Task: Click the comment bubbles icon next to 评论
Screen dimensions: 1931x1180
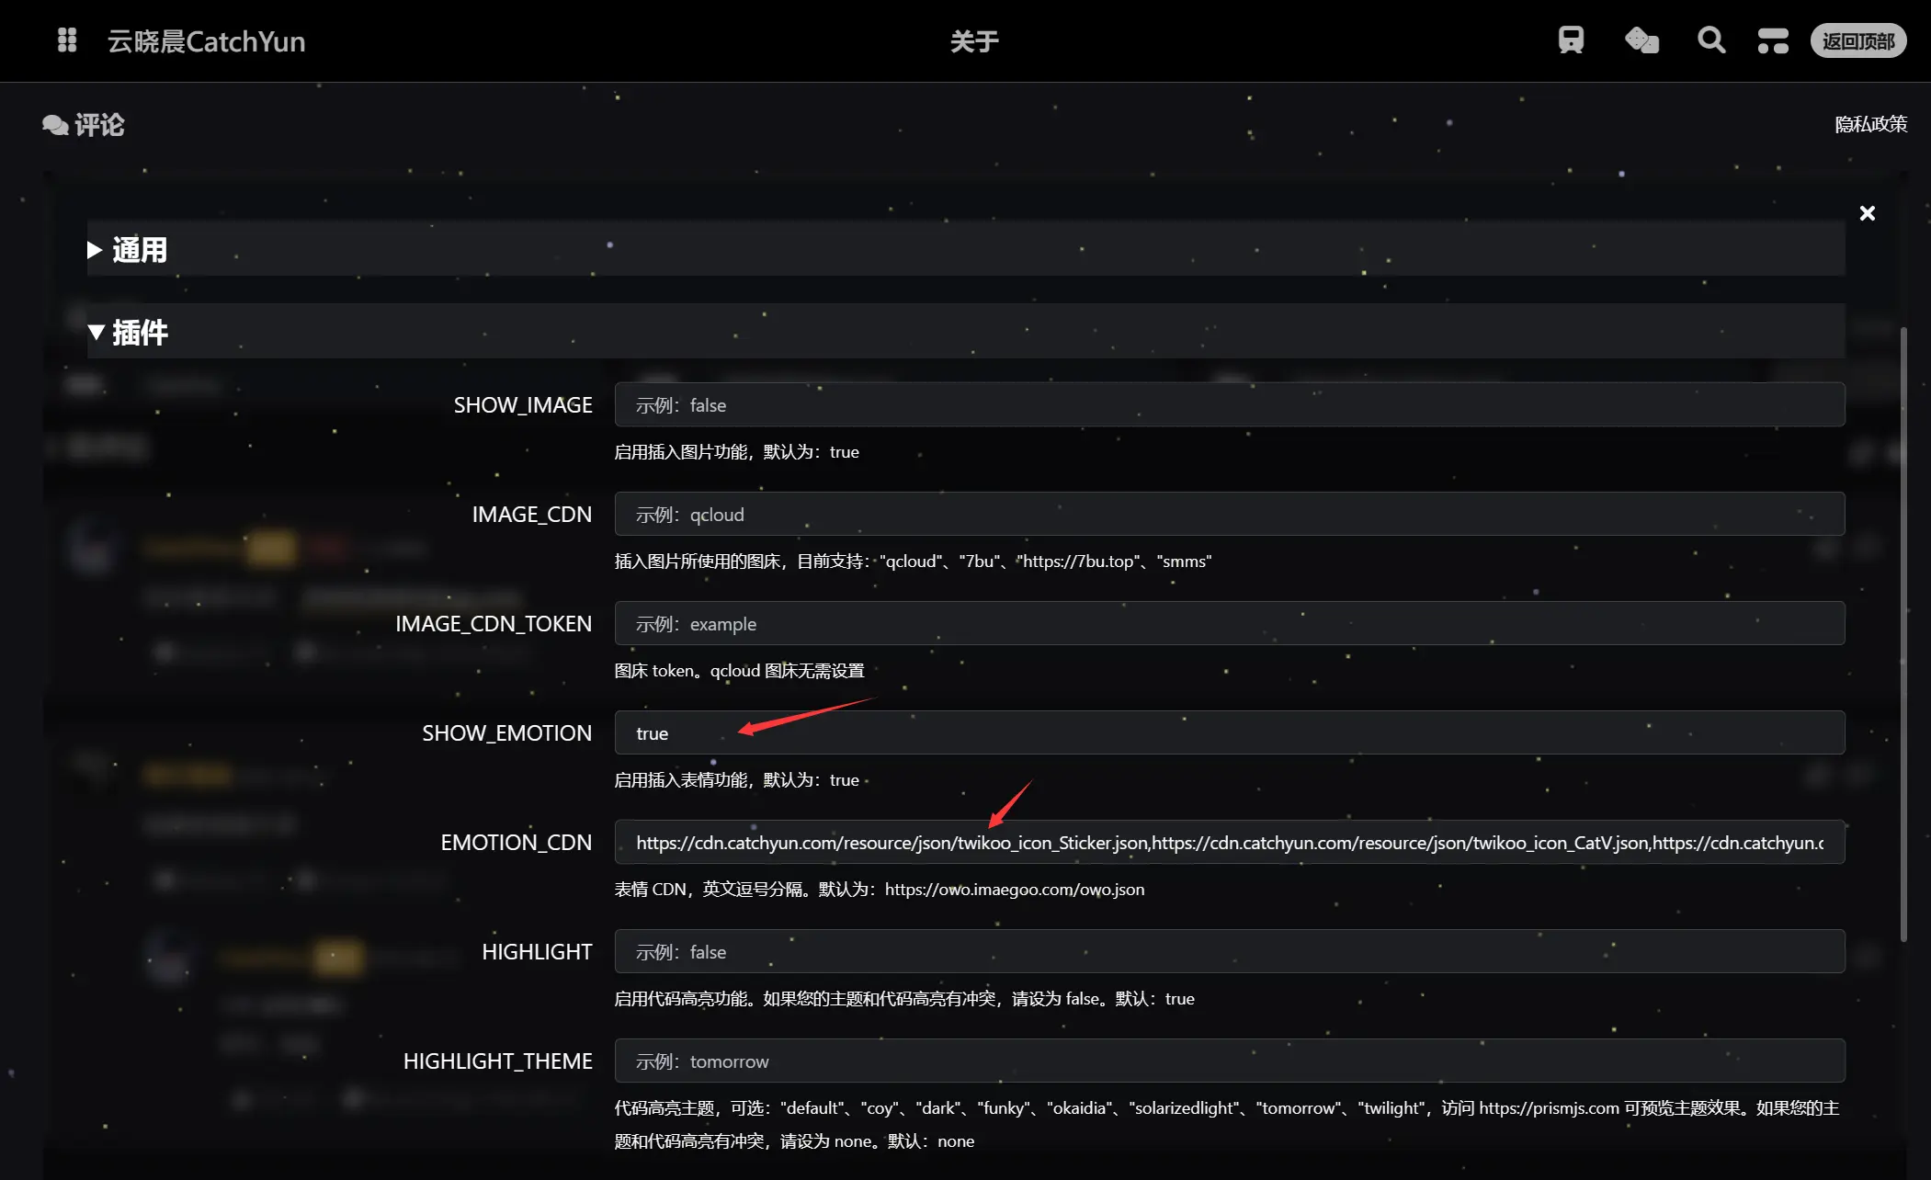Action: pos(55,125)
